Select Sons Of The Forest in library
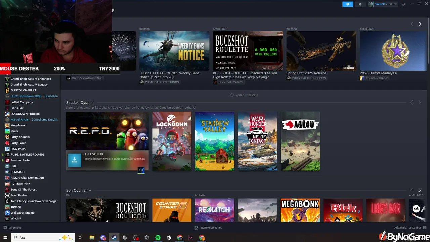The image size is (430, 242). [24, 190]
